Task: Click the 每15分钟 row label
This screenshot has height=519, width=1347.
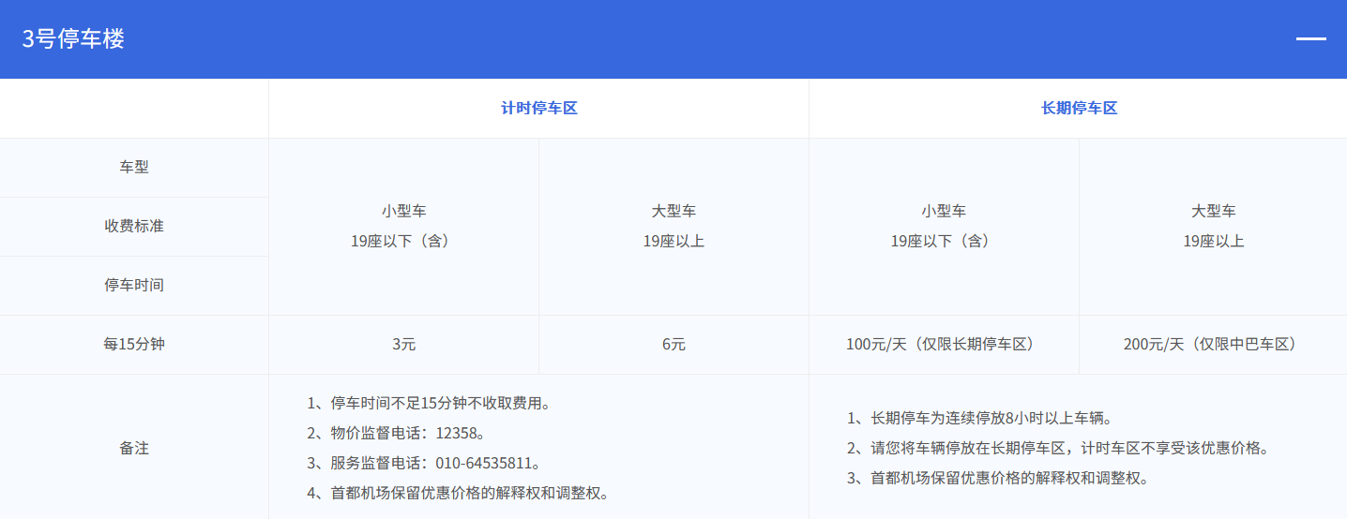Action: [x=134, y=344]
